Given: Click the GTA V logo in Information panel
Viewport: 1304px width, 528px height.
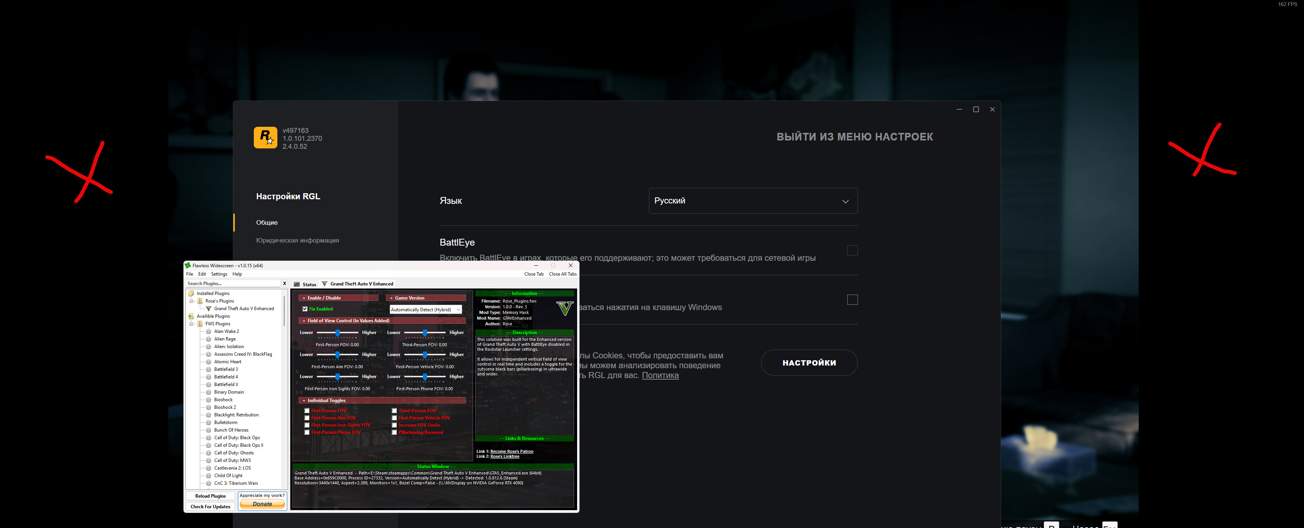Looking at the screenshot, I should pos(565,308).
